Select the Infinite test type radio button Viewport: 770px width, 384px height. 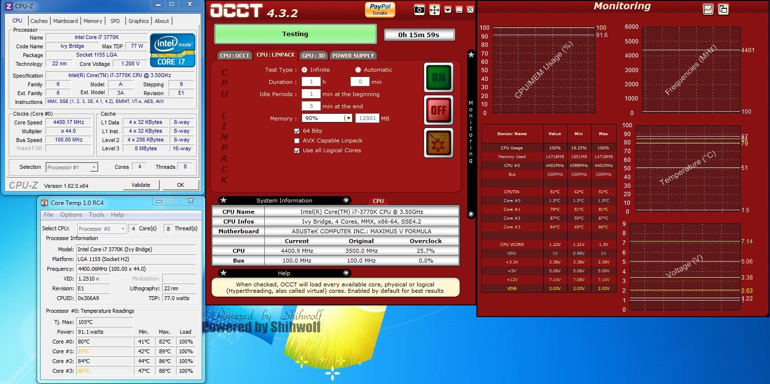coord(304,70)
